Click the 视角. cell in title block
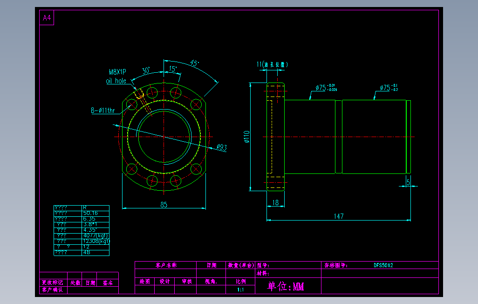This screenshot has width=478, height=304. (x=211, y=282)
